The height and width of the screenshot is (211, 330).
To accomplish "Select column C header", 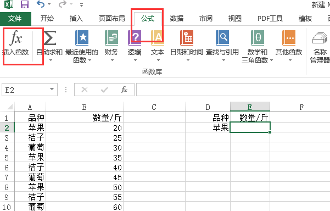I will click(154, 107).
